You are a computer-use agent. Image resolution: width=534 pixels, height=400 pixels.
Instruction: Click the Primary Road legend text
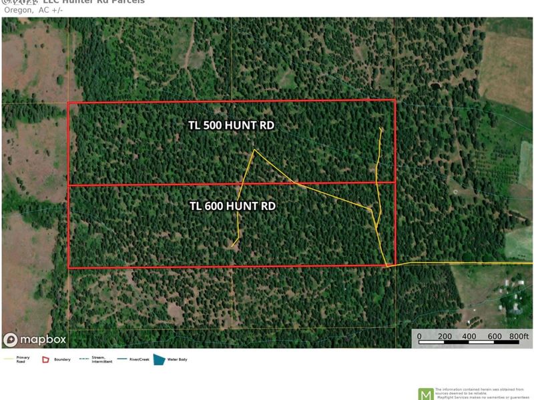pos(23,359)
